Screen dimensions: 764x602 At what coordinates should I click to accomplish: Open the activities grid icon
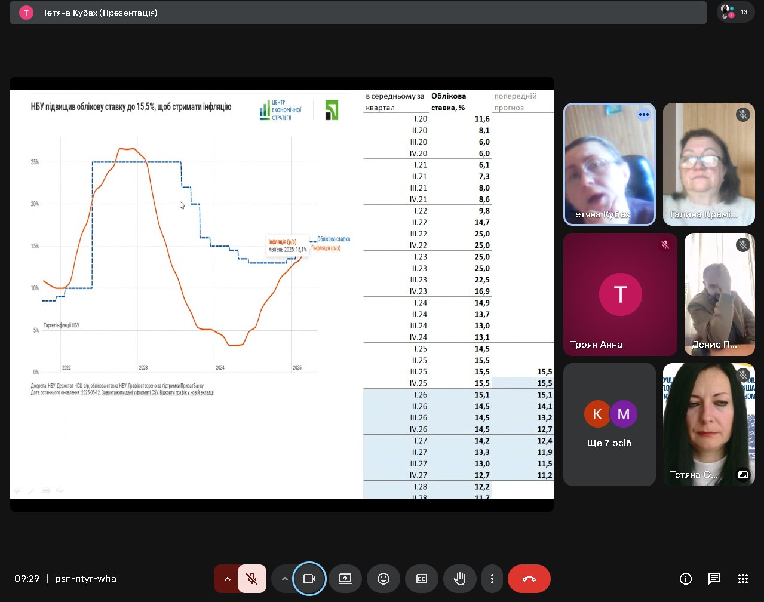coord(742,579)
